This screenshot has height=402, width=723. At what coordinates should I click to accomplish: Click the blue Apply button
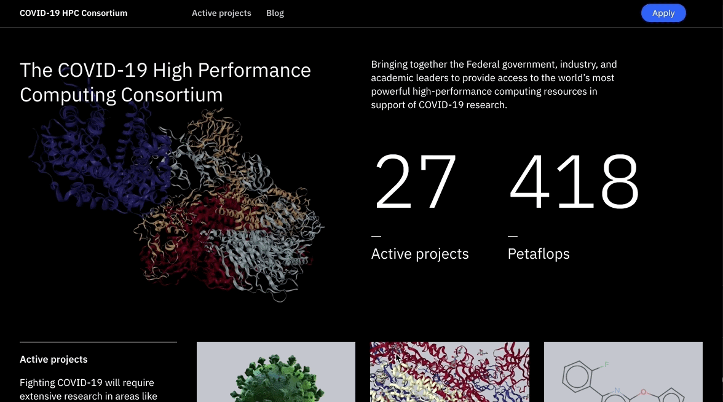click(x=663, y=13)
